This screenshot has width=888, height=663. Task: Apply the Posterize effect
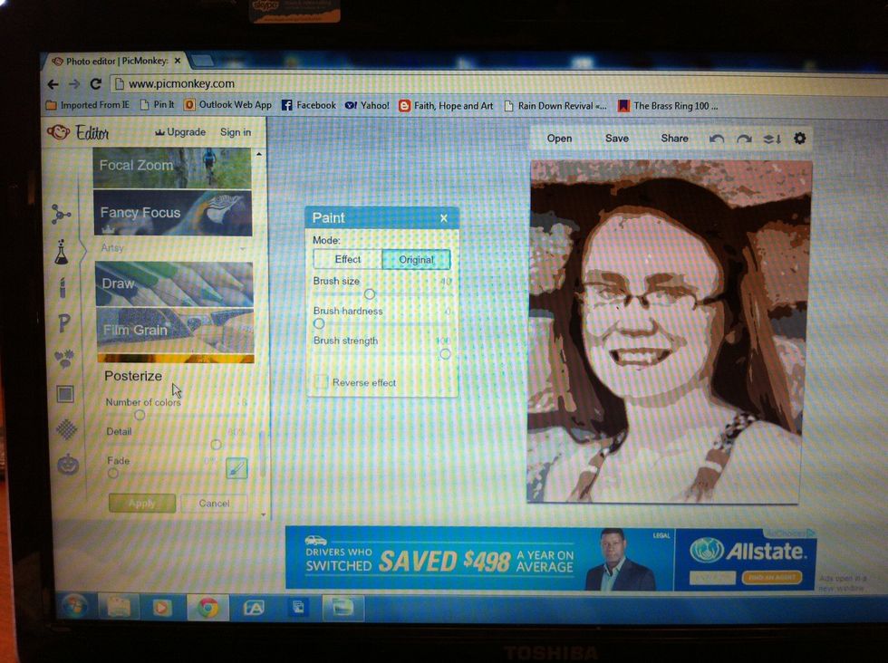141,503
